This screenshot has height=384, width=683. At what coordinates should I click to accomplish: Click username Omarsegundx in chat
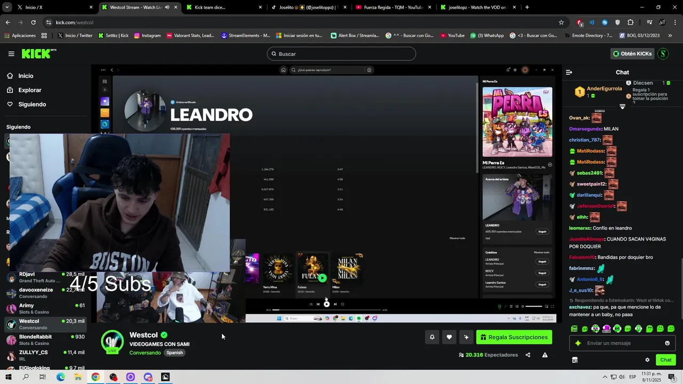(x=585, y=129)
